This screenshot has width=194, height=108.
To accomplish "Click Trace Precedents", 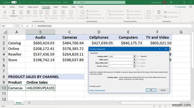I will click(116, 11).
